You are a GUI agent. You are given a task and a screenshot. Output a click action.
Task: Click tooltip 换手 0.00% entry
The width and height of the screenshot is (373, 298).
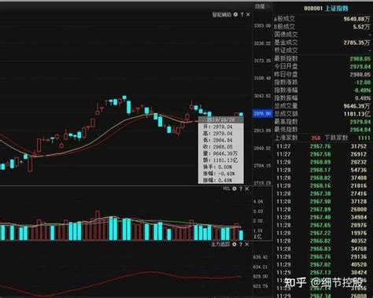[218, 167]
